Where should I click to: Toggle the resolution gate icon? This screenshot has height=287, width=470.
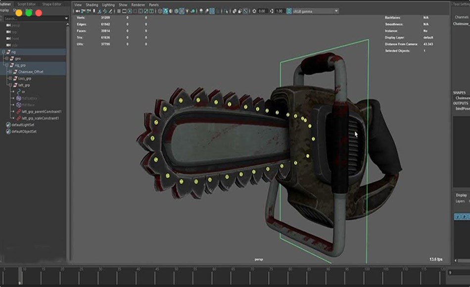(x=130, y=10)
